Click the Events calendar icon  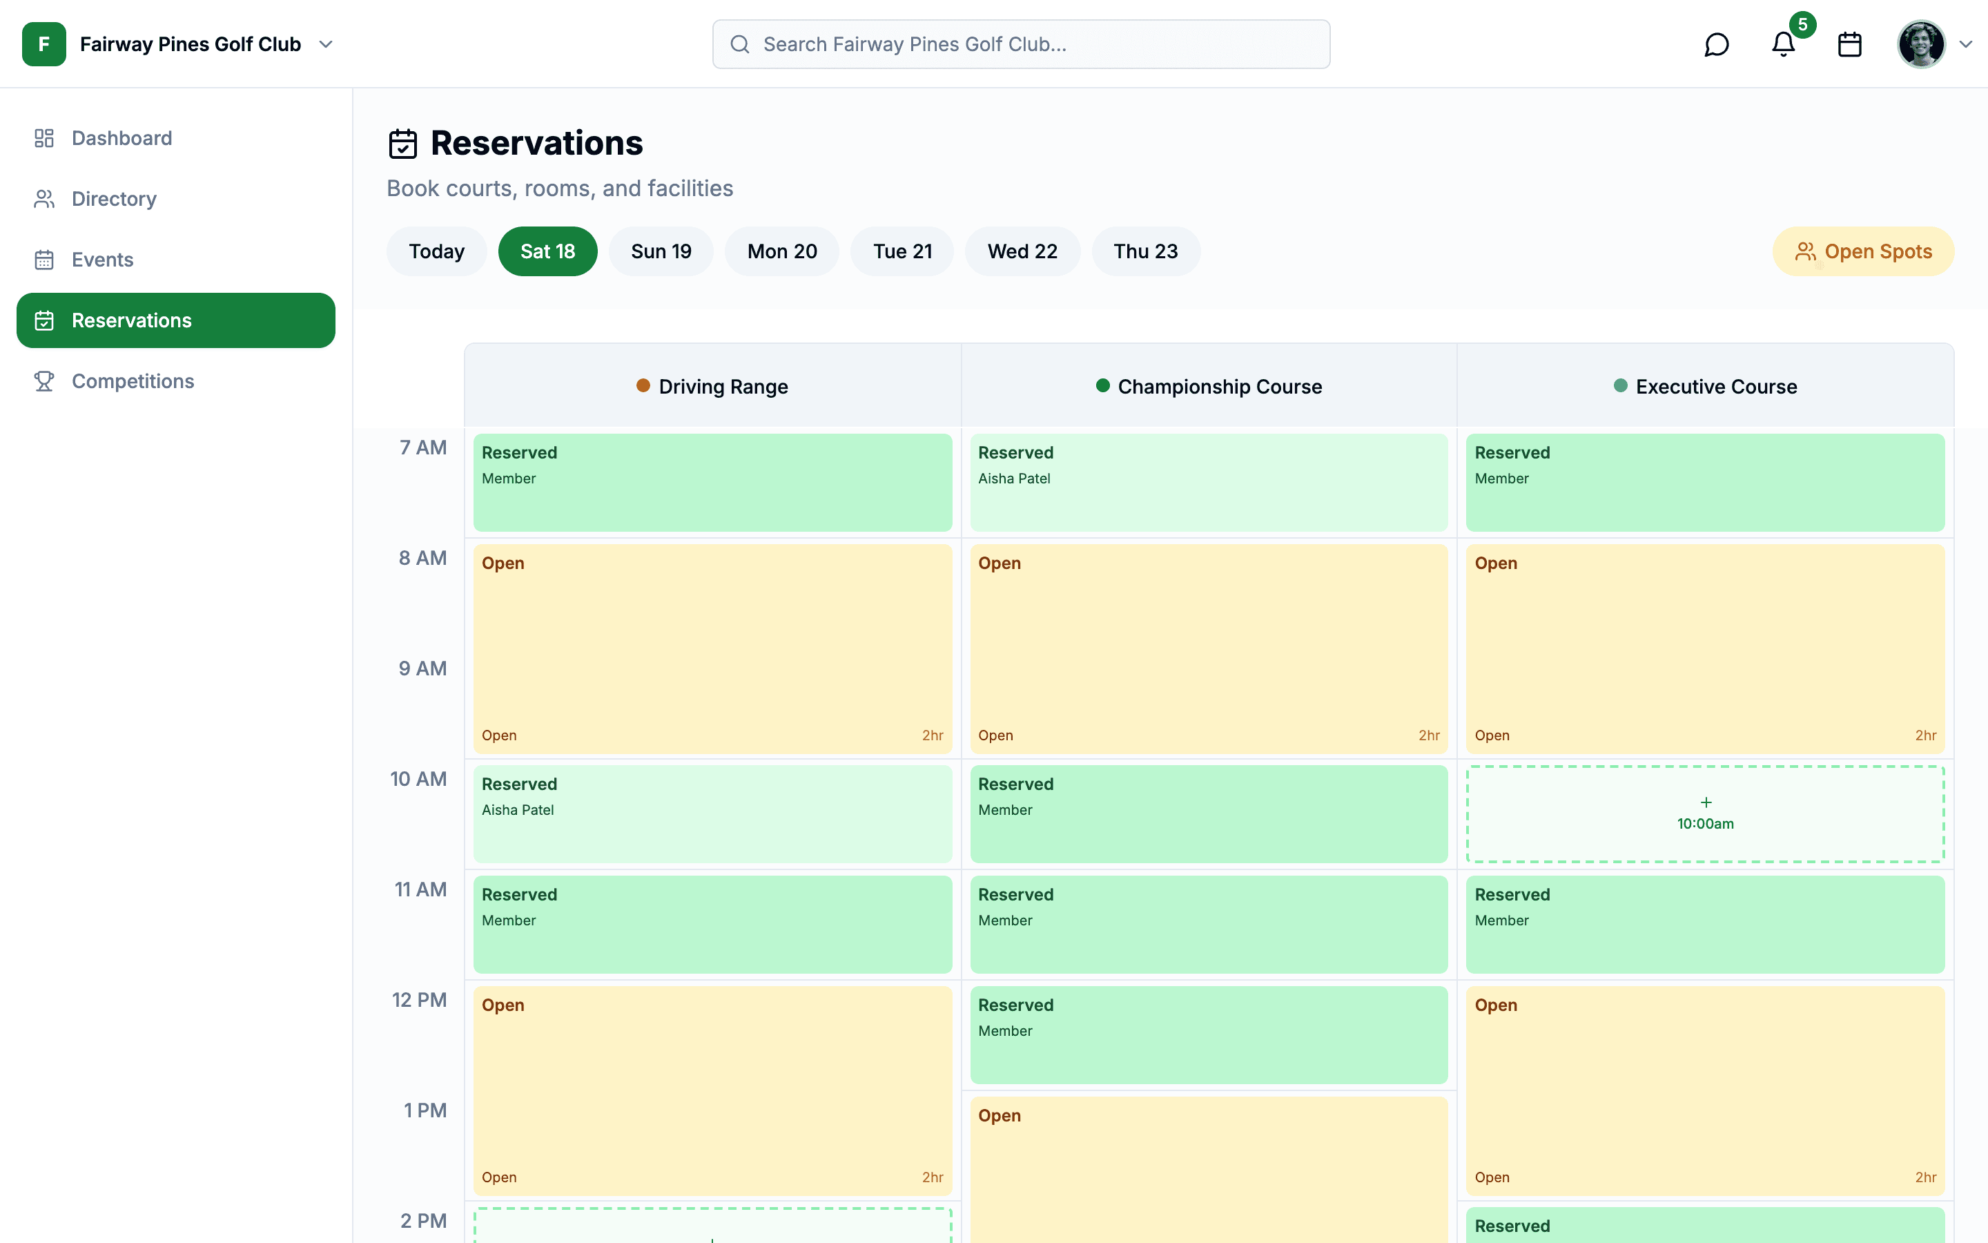[44, 260]
